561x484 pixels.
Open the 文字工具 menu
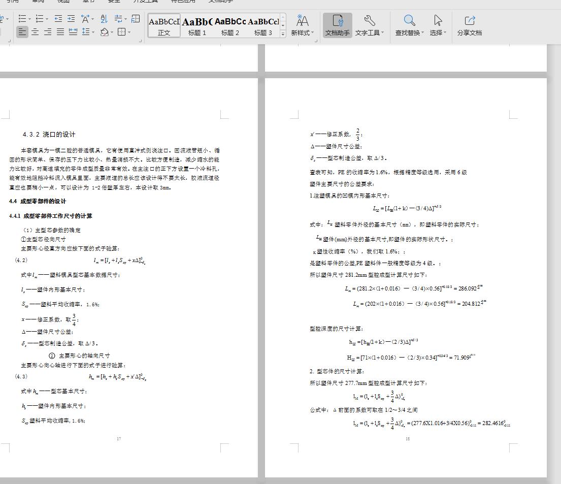[369, 25]
